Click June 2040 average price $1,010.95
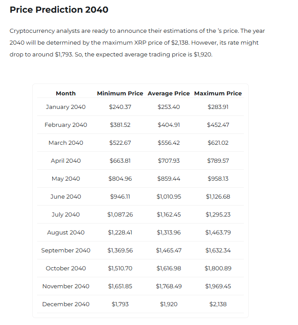298x325 pixels. point(169,196)
